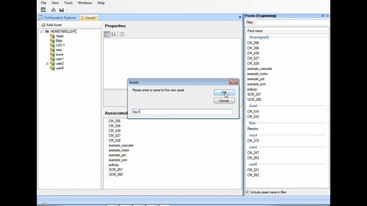Click the Property Pages icon in Properties
The width and height of the screenshot is (367, 206).
(122, 34)
